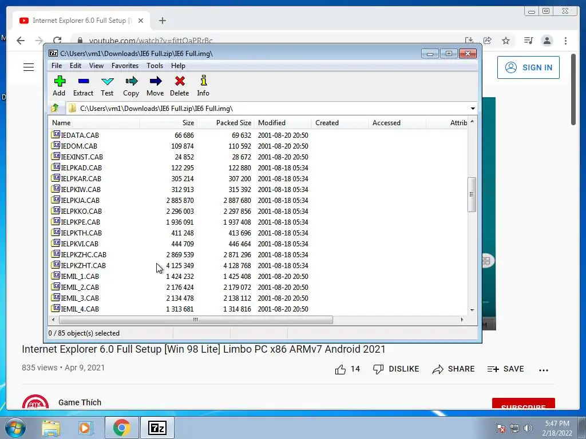This screenshot has width=586, height=439.
Task: Click the Chrome back navigation arrow
Action: pyautogui.click(x=21, y=41)
